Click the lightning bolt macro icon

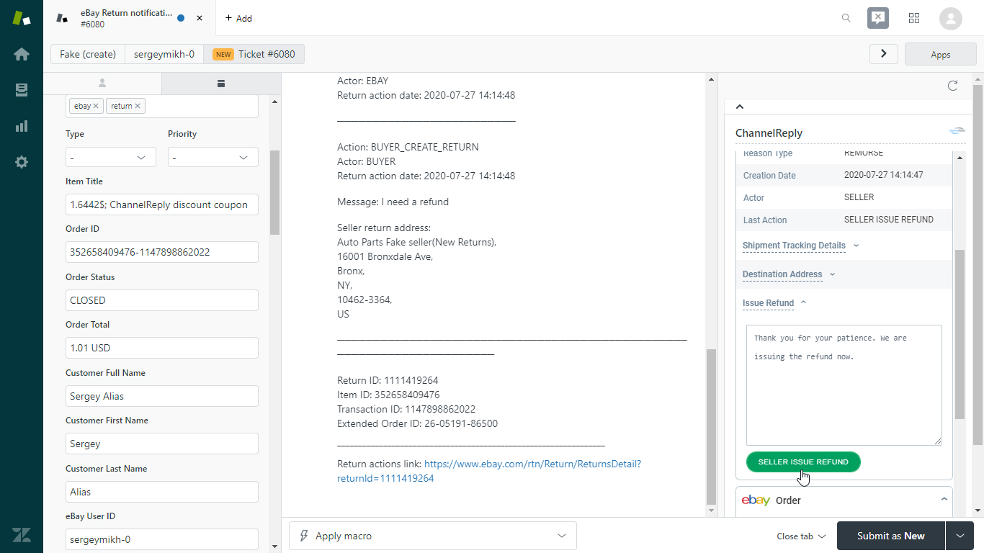(x=304, y=536)
